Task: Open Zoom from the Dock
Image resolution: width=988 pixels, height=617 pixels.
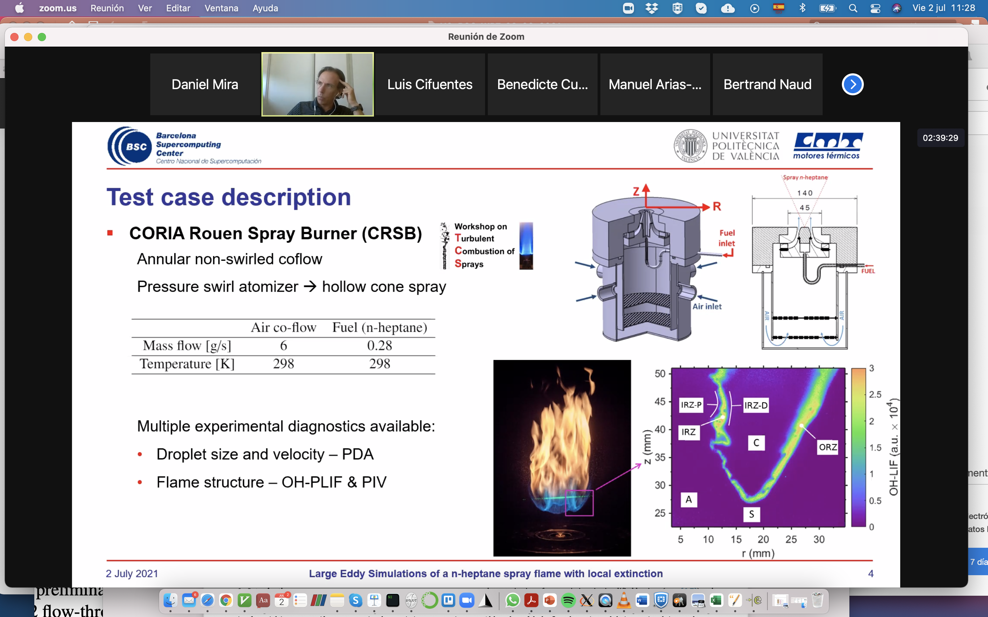Action: coord(467,600)
